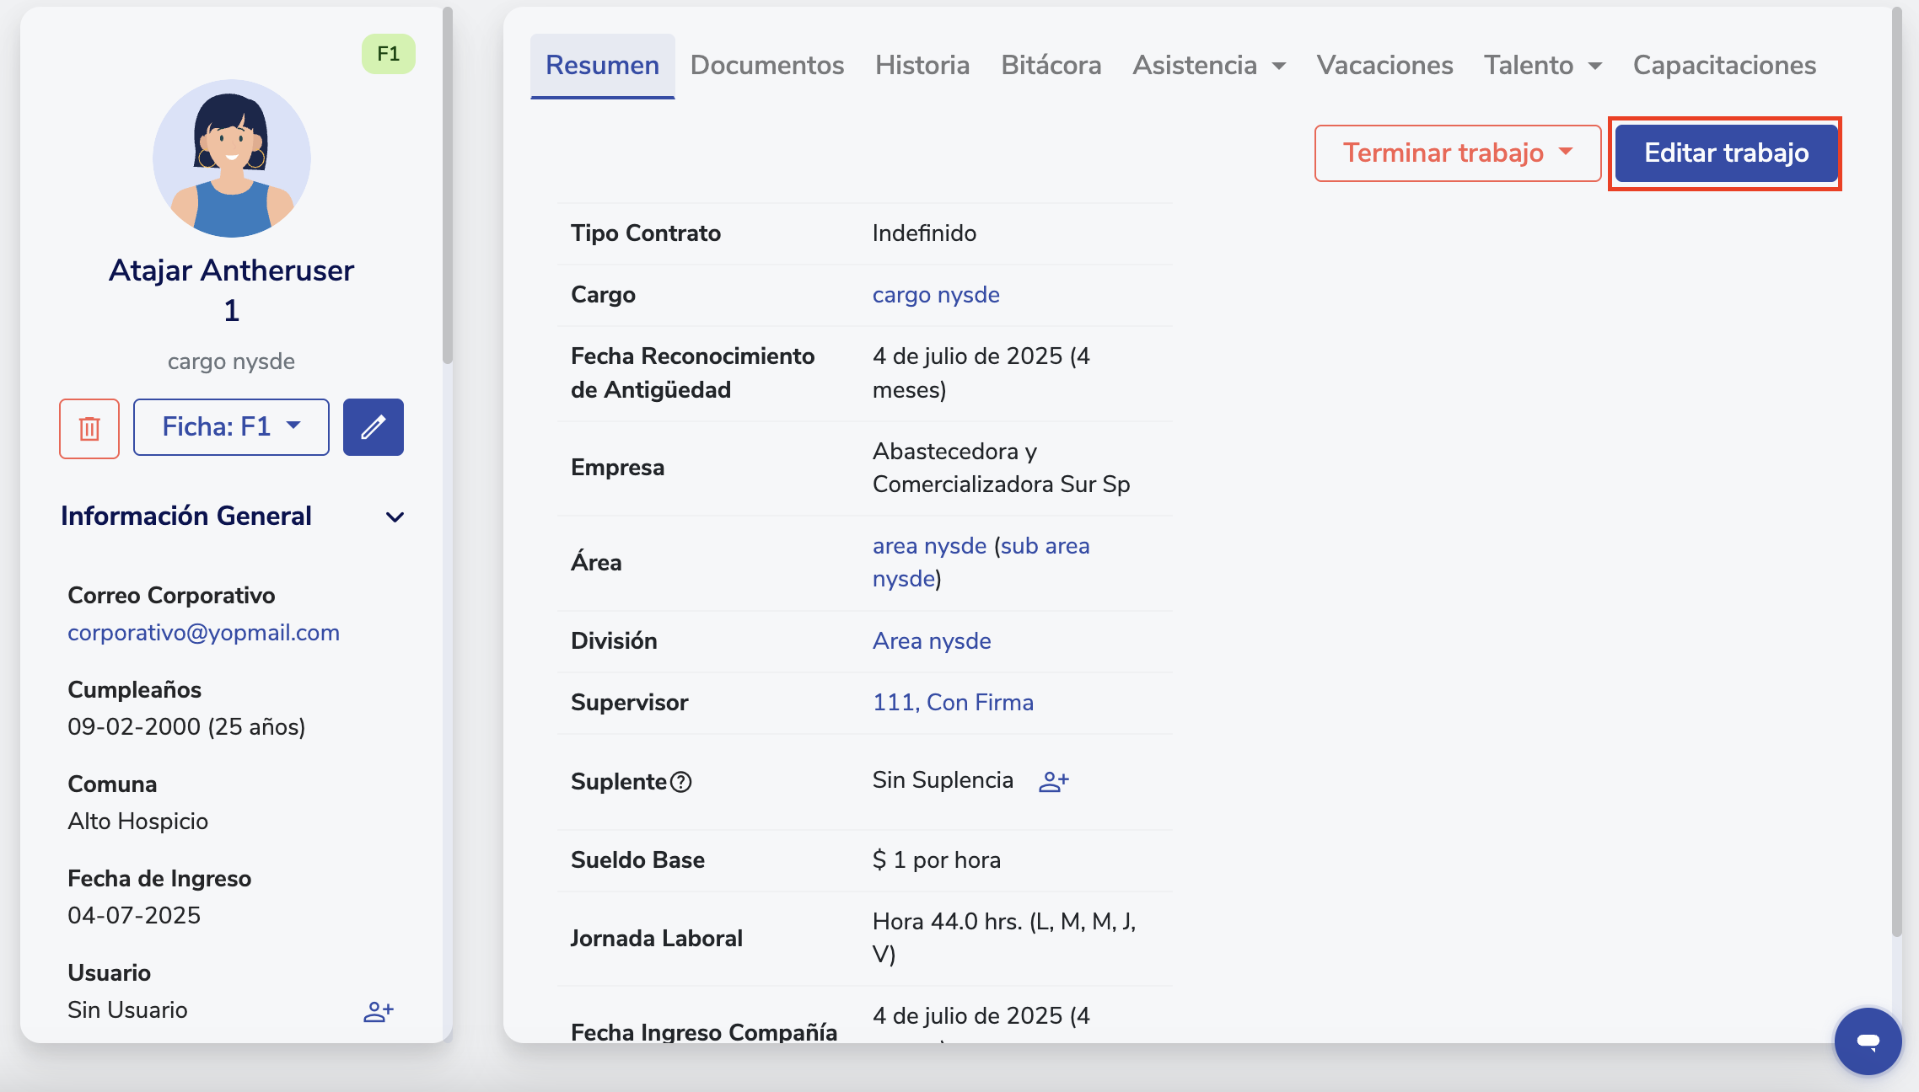
Task: Collapse the Información General section
Action: [395, 517]
